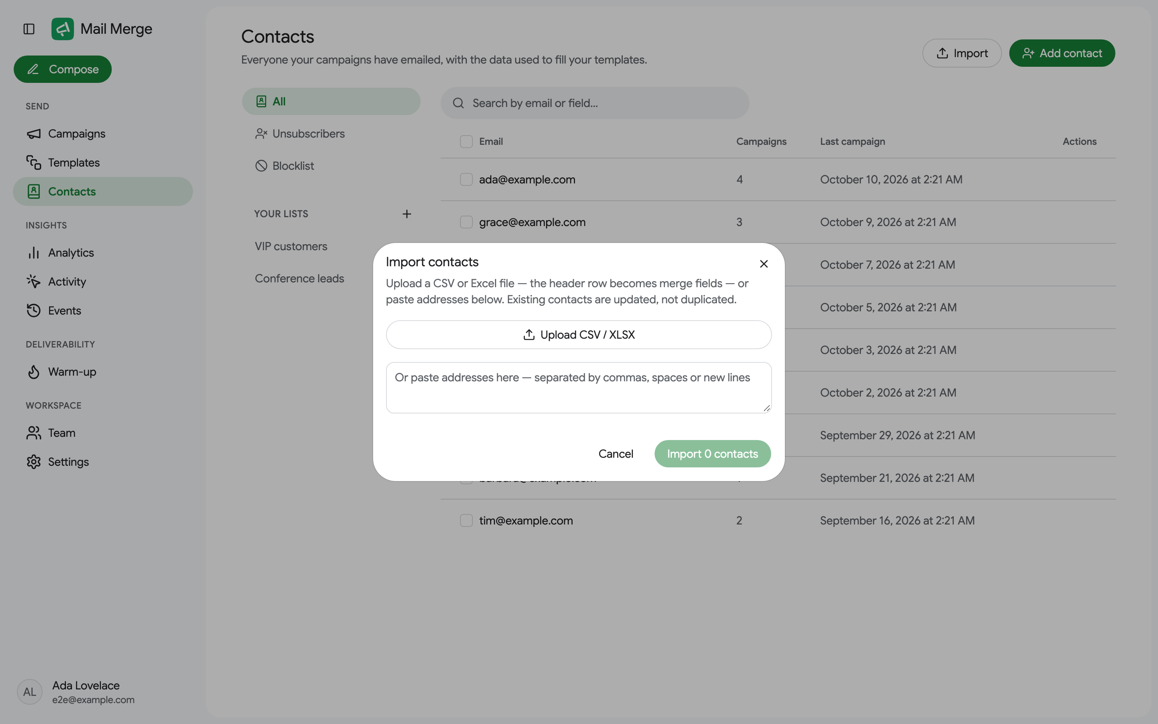This screenshot has width=1158, height=724.
Task: Go to Analytics page
Action: pyautogui.click(x=103, y=253)
